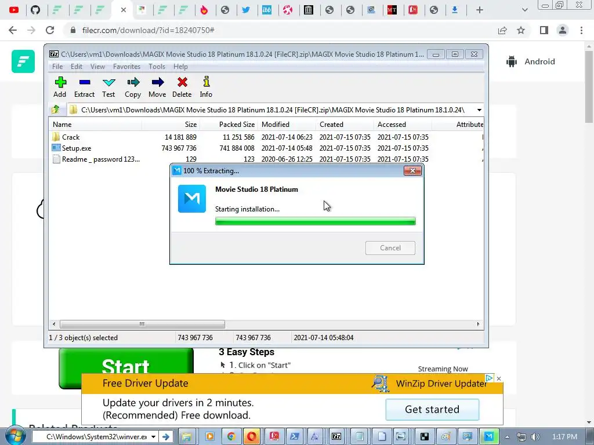594x445 pixels.
Task: Select the Setup.exe file row
Action: click(265, 148)
